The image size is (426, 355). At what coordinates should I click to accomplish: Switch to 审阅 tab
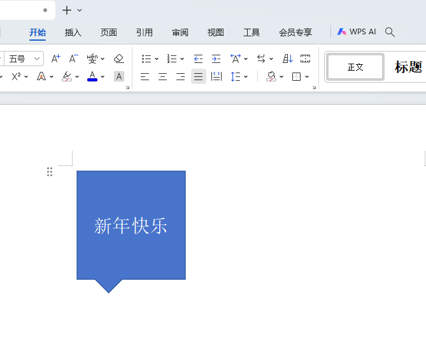(180, 32)
